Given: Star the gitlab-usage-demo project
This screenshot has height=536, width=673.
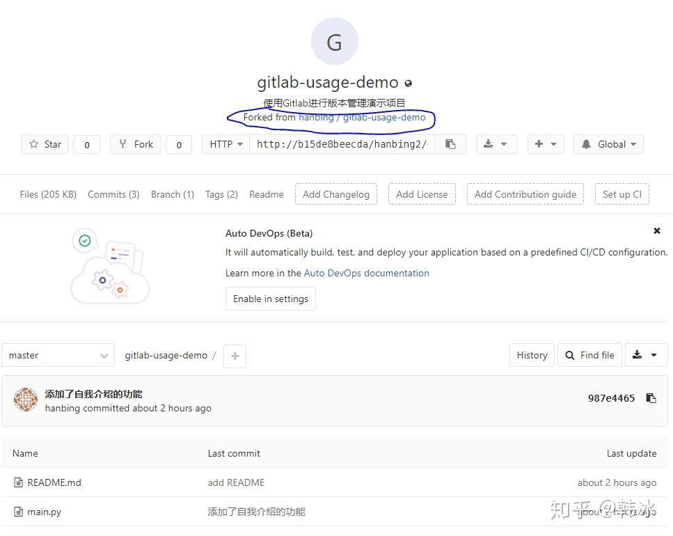Looking at the screenshot, I should pyautogui.click(x=45, y=144).
